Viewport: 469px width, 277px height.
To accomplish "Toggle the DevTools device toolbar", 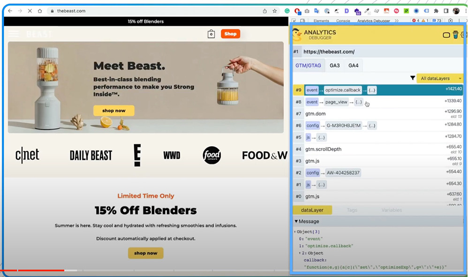I will point(303,21).
